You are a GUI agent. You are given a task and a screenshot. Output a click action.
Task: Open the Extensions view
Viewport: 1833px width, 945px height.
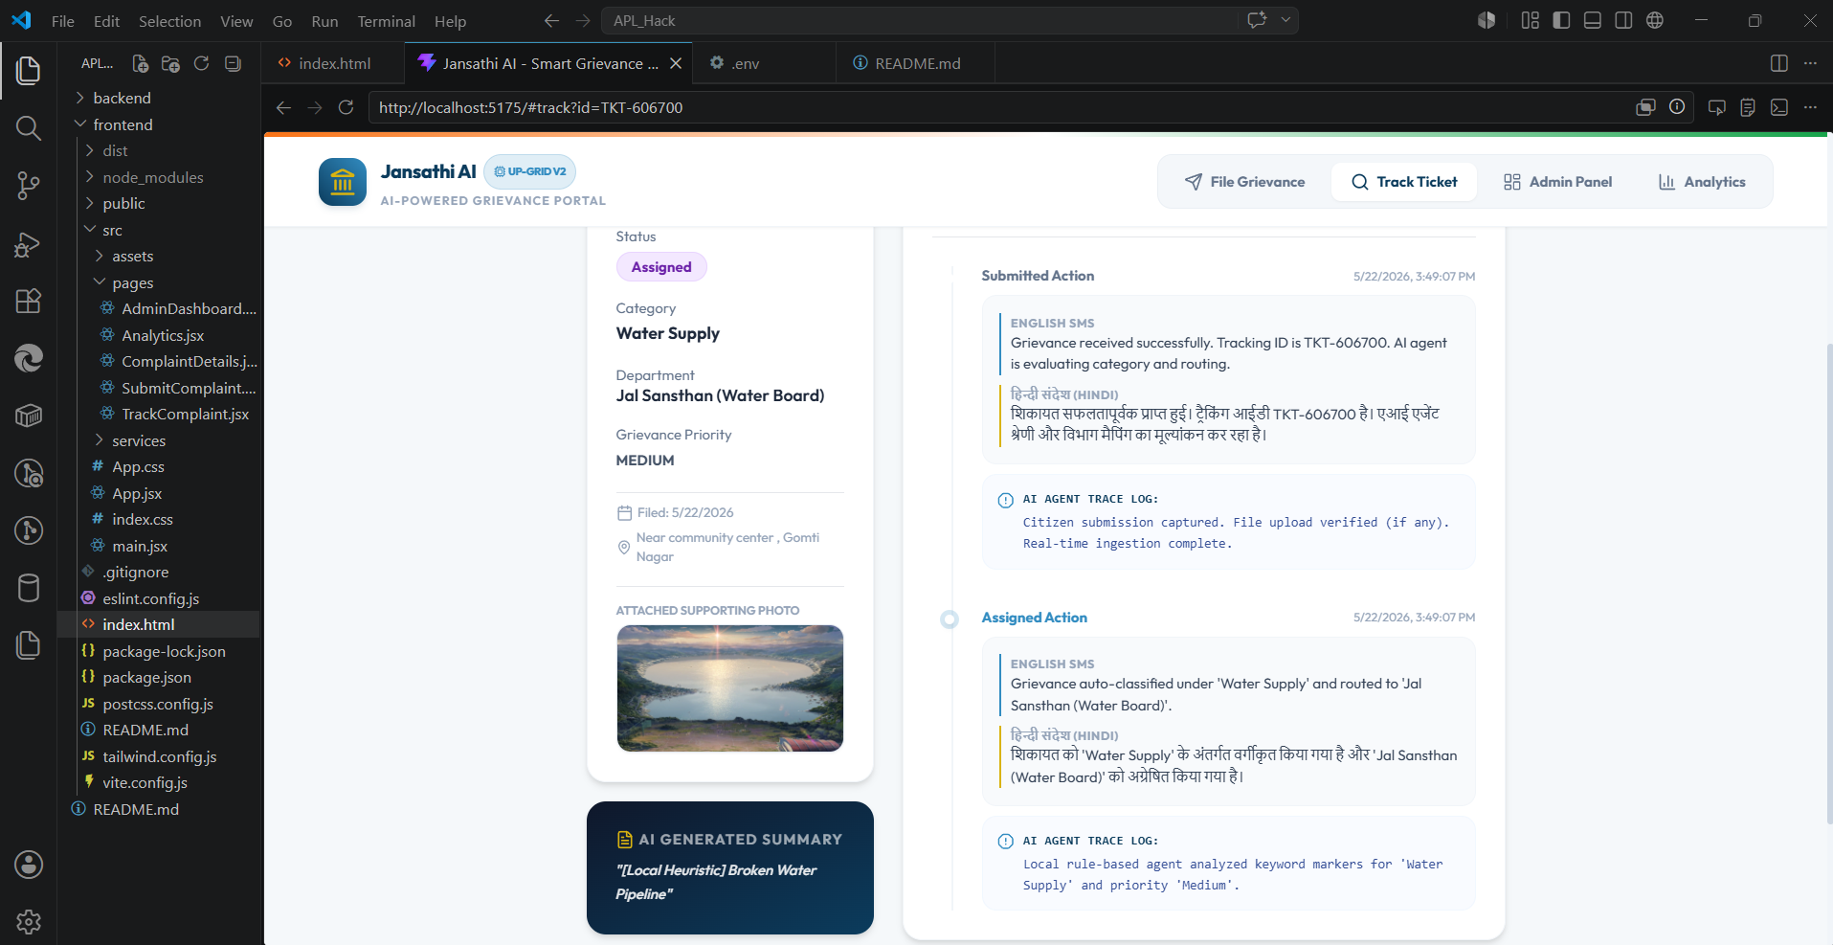(x=29, y=301)
